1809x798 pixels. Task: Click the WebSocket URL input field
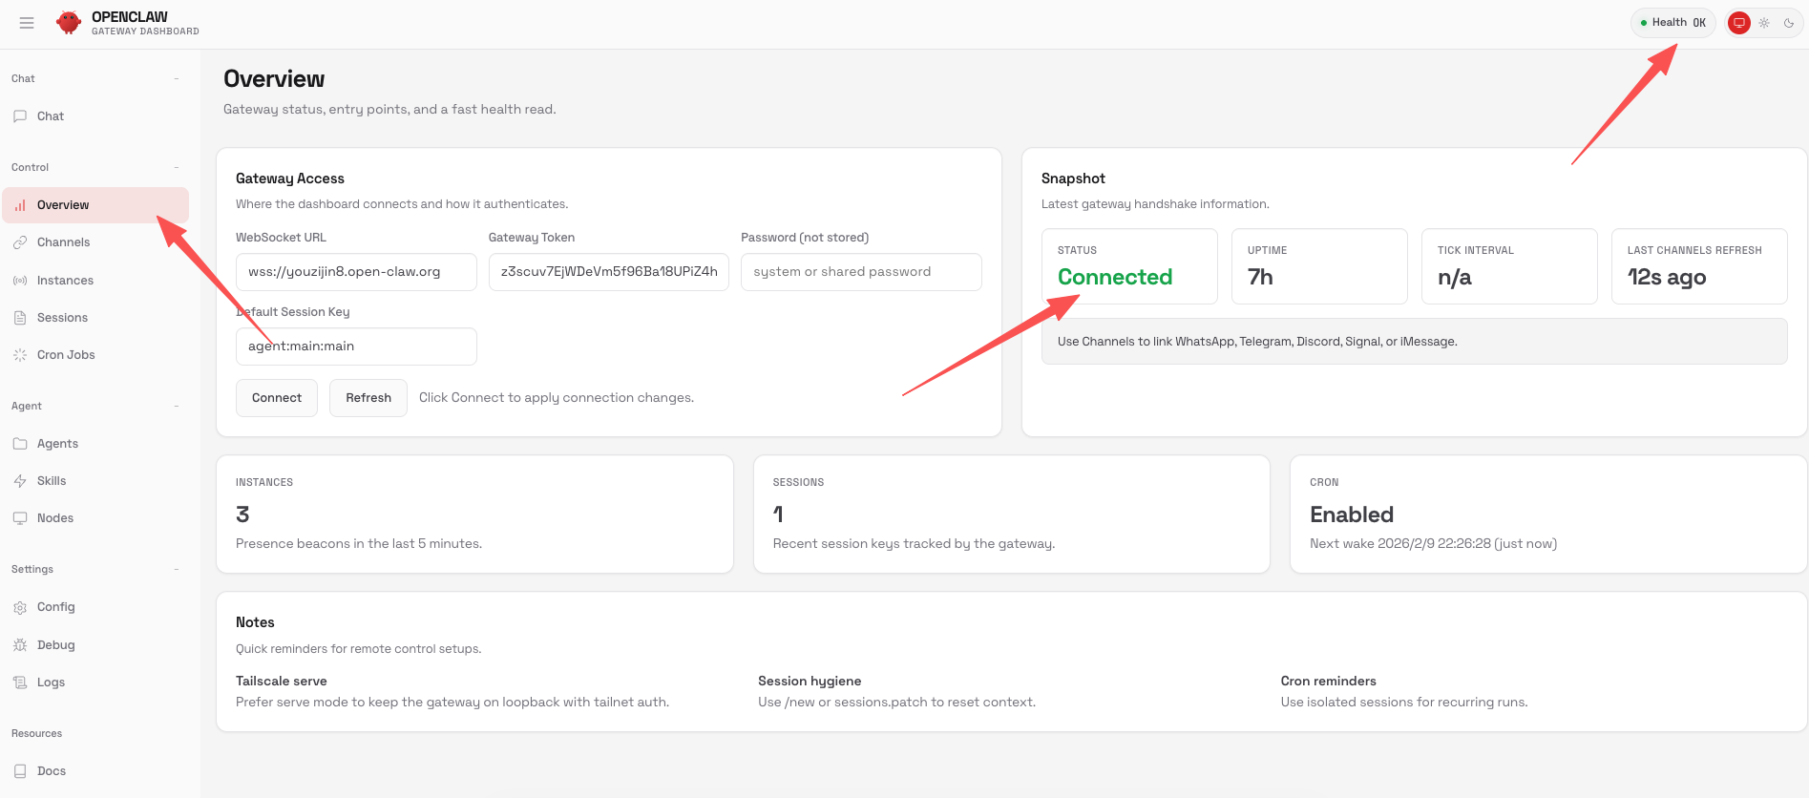tap(356, 272)
